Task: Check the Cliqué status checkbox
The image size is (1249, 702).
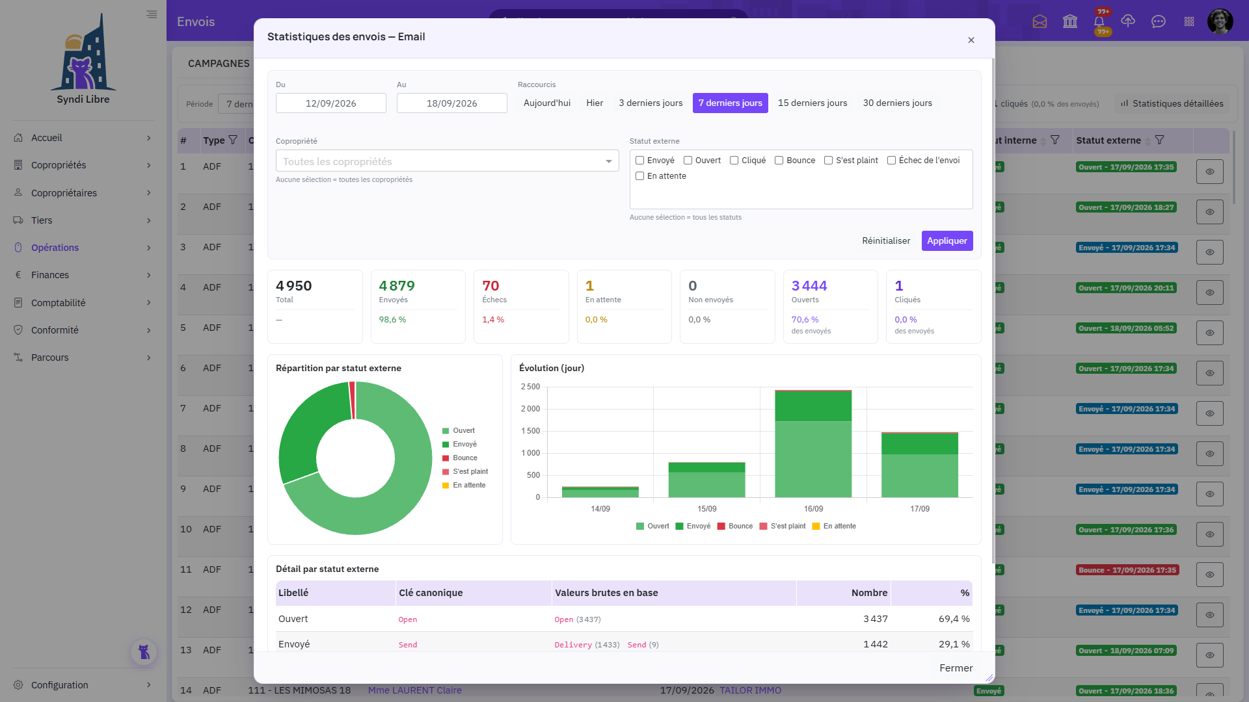Action: (x=734, y=161)
